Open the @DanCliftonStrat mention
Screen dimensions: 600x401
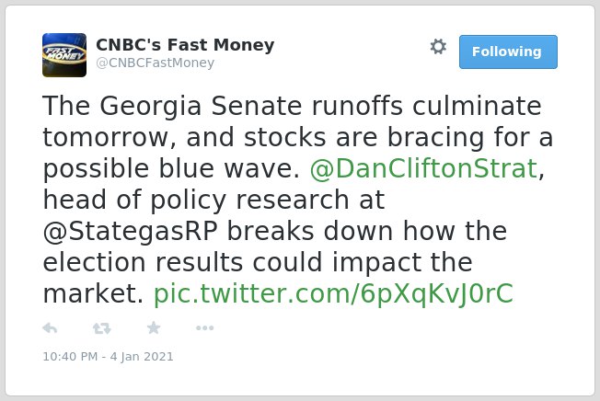click(x=423, y=168)
